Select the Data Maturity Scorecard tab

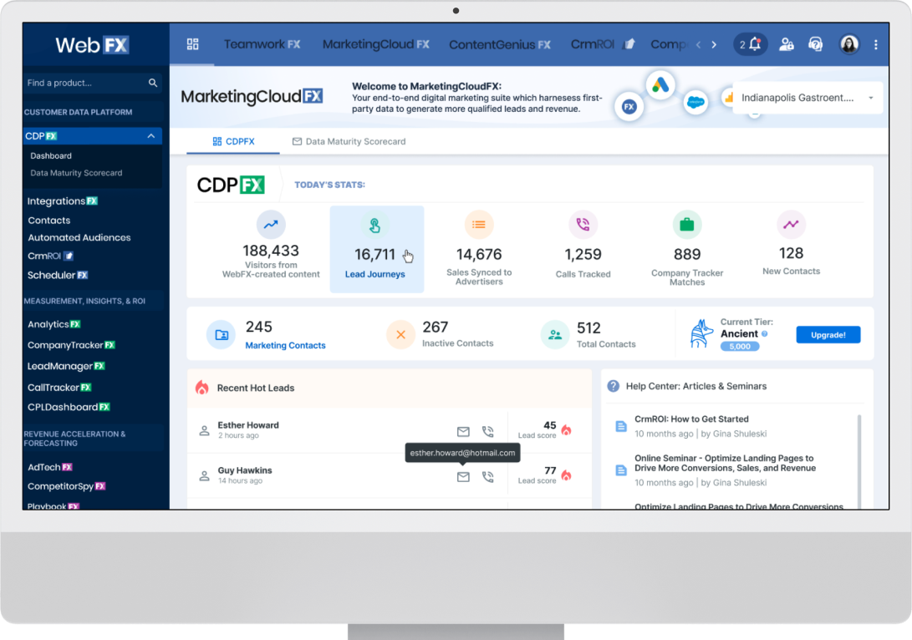click(x=349, y=141)
